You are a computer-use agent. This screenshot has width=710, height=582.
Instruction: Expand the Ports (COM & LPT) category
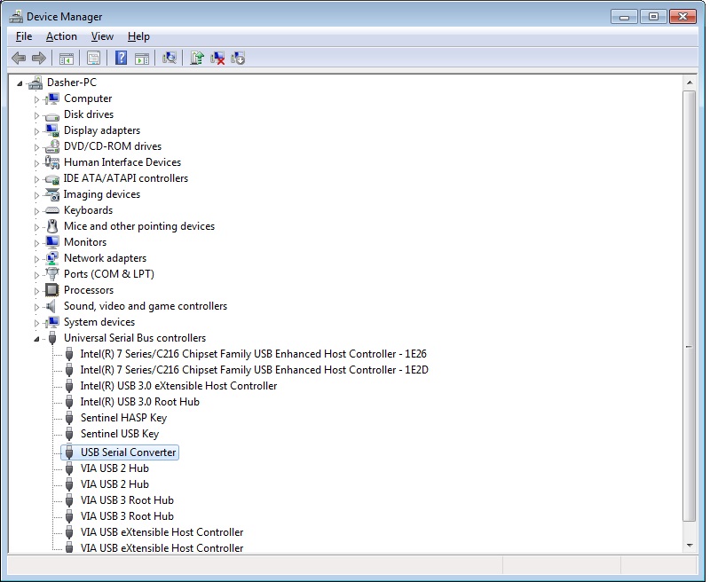(x=36, y=275)
